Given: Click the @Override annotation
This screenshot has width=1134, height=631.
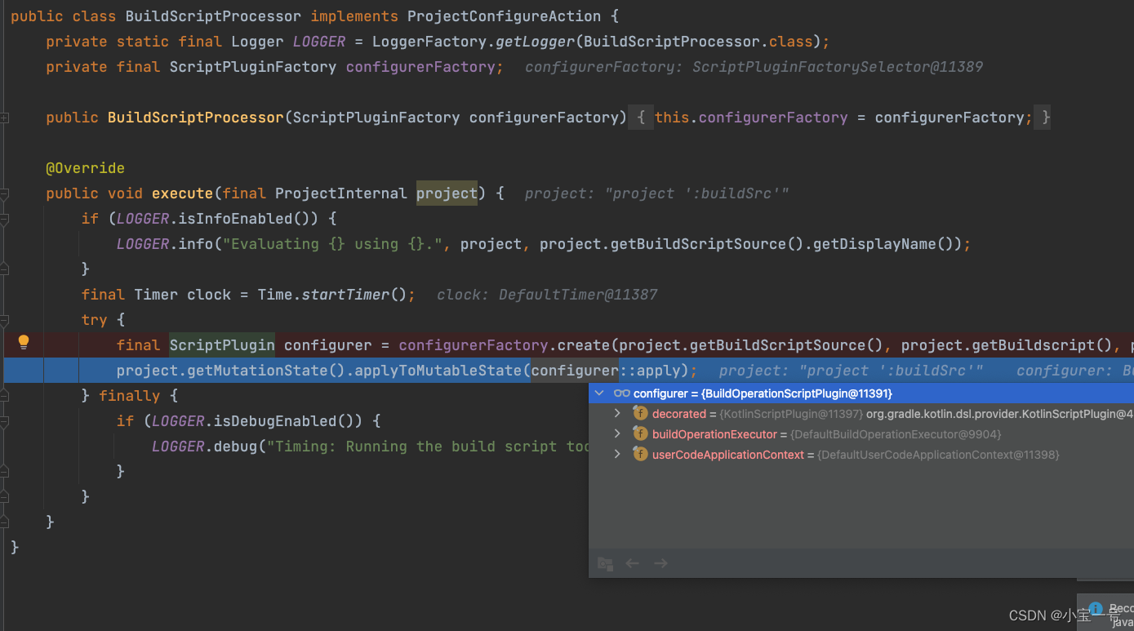Looking at the screenshot, I should (x=86, y=168).
